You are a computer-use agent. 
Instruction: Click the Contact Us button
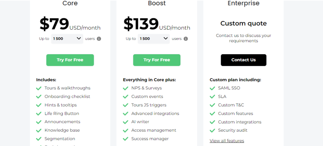click(244, 60)
